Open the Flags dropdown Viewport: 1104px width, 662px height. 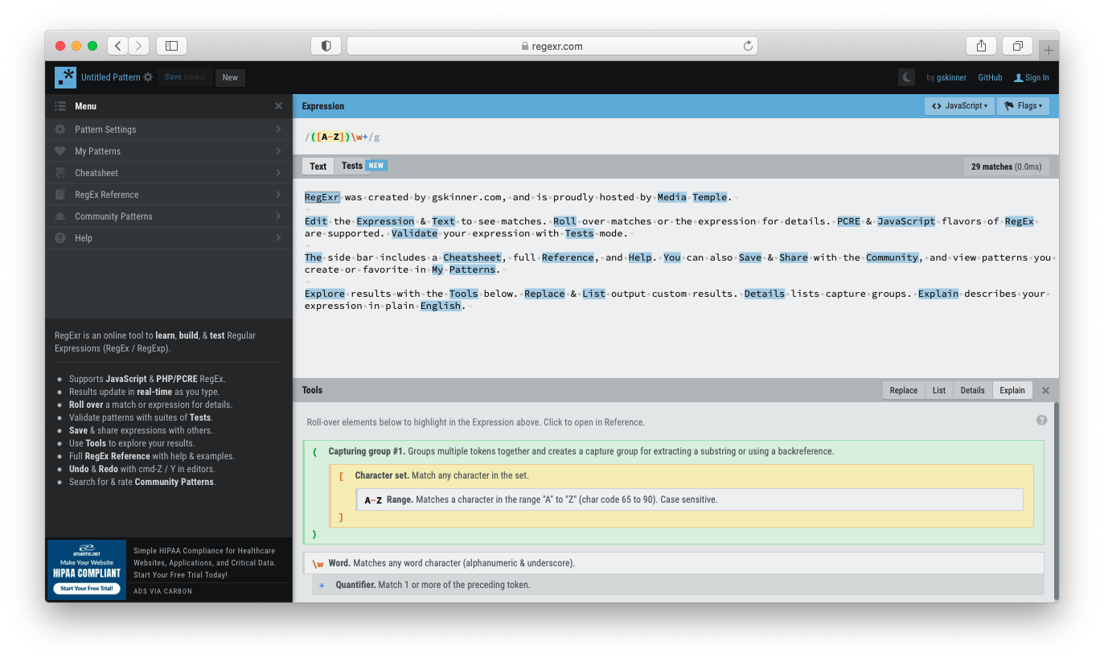click(1023, 106)
